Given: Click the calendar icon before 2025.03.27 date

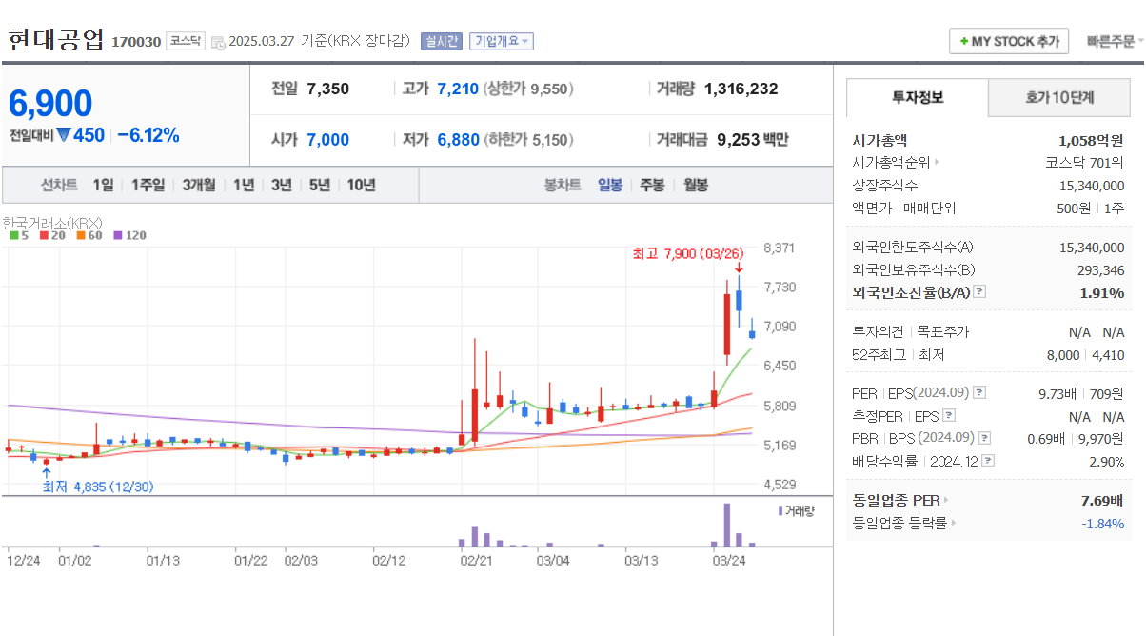Looking at the screenshot, I should [x=218, y=42].
